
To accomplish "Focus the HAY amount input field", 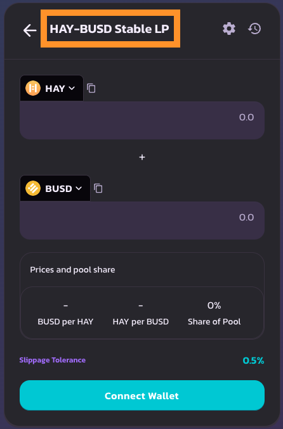I will [142, 120].
